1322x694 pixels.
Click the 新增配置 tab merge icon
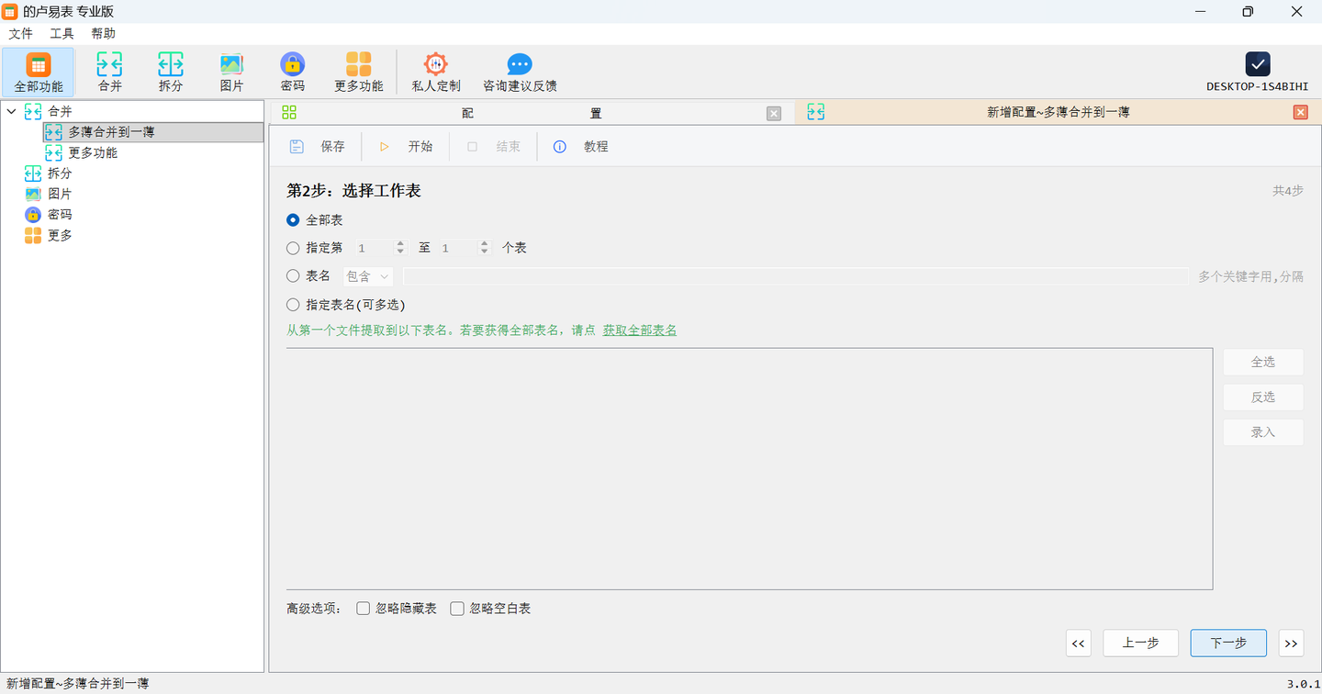815,112
